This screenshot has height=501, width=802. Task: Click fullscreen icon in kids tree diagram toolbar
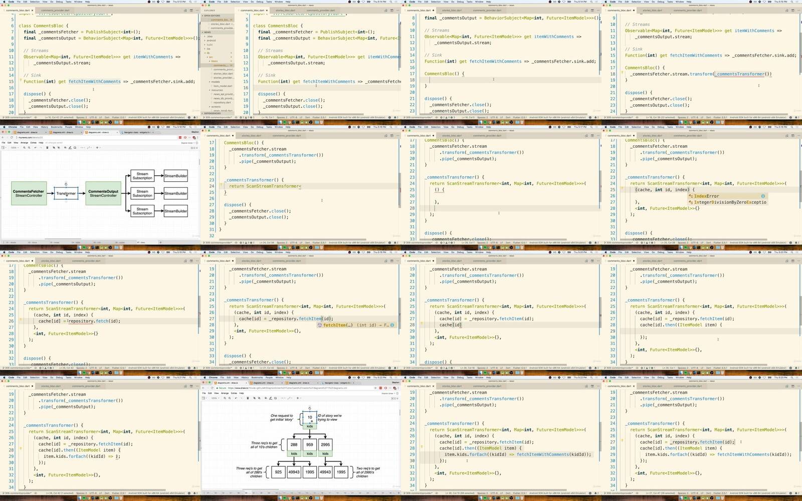pyautogui.click(x=392, y=398)
